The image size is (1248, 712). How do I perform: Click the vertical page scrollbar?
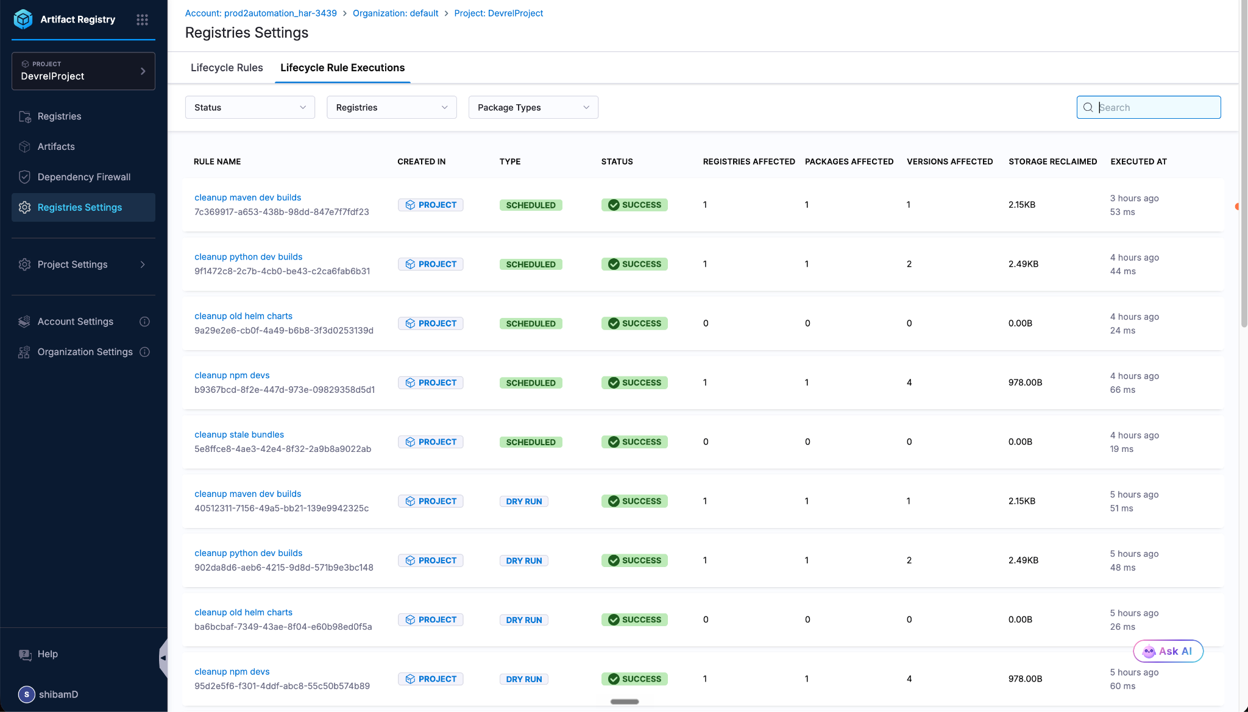point(1244,164)
